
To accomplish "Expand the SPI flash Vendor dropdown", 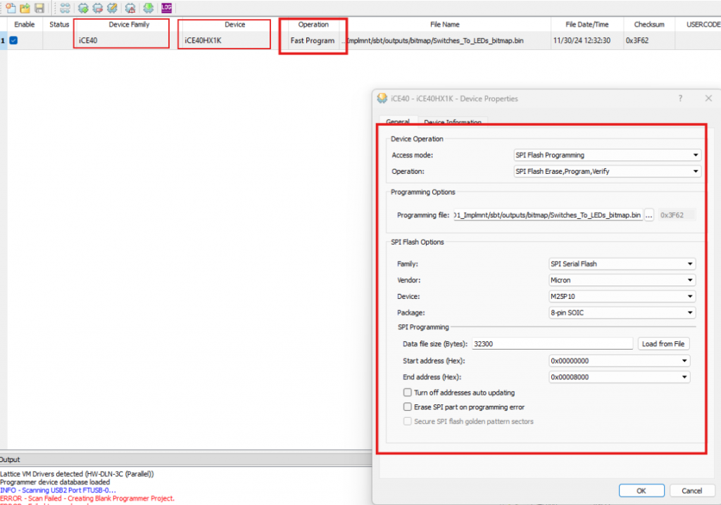I will pyautogui.click(x=622, y=280).
